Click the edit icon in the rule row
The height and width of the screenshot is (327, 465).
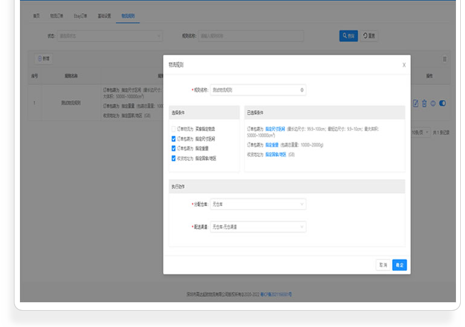(x=415, y=103)
